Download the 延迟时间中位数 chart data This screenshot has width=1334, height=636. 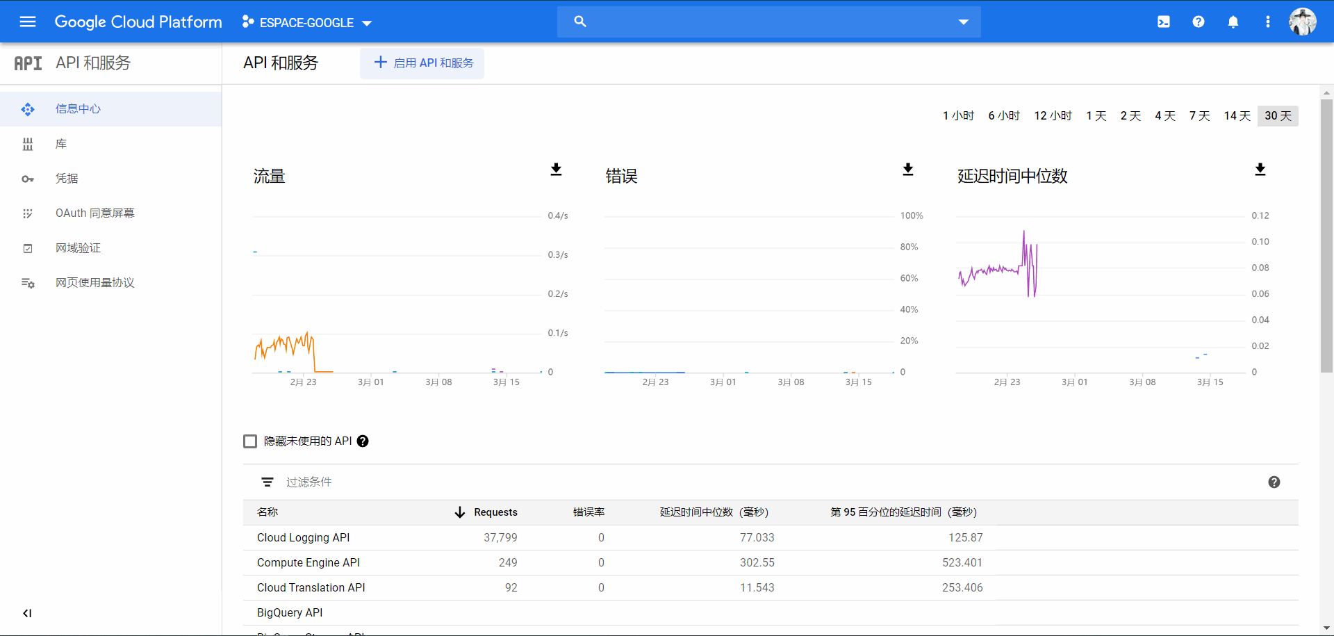[x=1260, y=170]
